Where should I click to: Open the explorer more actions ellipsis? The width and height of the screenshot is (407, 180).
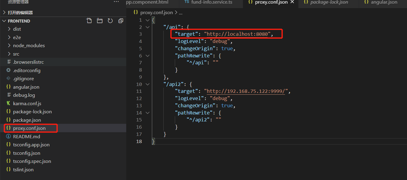(116, 2)
